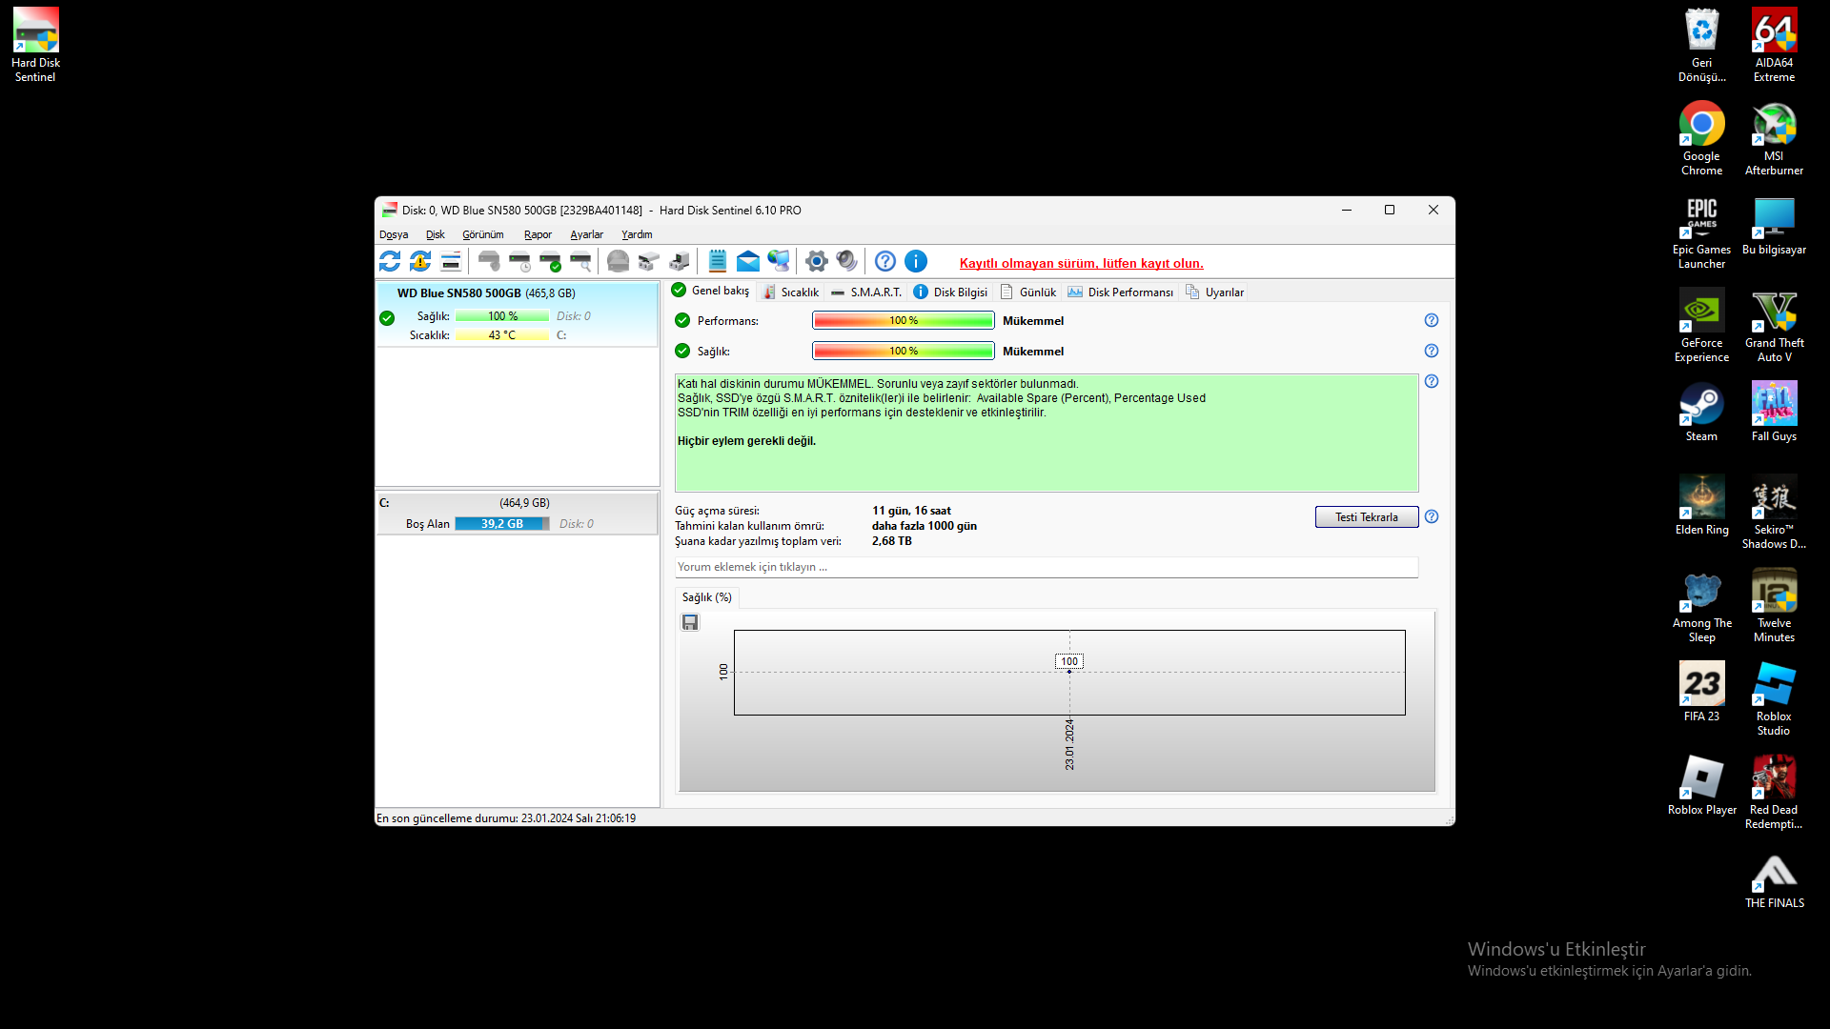Image resolution: width=1830 pixels, height=1029 pixels.
Task: Click the disk with clock toolbar icon
Action: click(519, 261)
